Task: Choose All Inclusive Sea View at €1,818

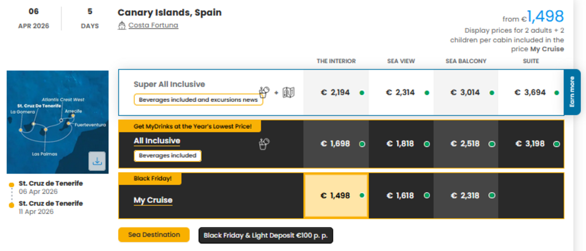Action: tap(401, 144)
